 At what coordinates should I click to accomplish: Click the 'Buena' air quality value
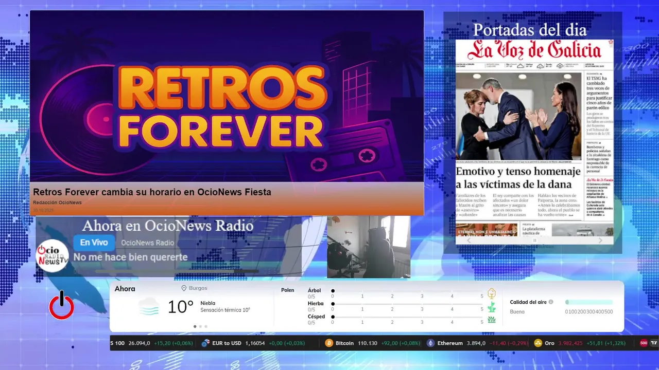point(517,311)
